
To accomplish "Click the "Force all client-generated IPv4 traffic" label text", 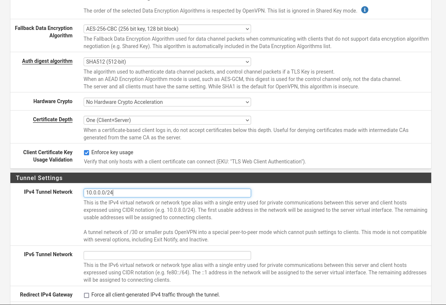I will point(155,295).
